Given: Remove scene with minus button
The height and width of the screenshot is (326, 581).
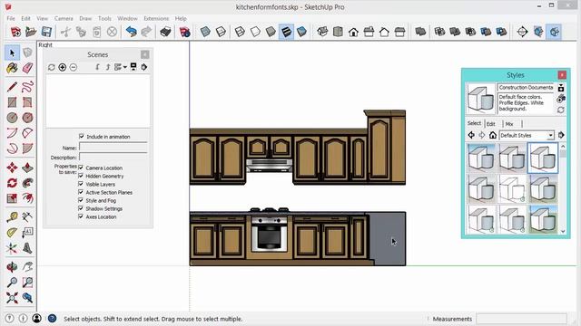Looking at the screenshot, I should tap(74, 67).
